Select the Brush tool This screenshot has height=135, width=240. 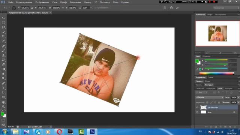pos(3,51)
